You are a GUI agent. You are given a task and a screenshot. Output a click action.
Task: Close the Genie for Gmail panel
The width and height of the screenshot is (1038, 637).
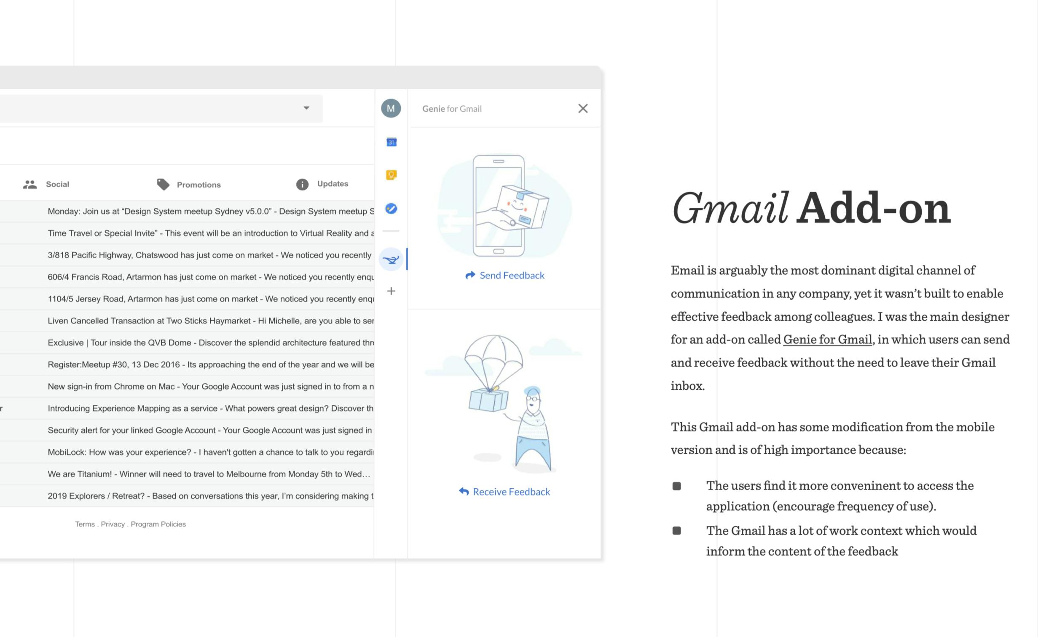point(583,109)
